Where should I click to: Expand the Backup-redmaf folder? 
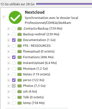[x=9, y=34]
